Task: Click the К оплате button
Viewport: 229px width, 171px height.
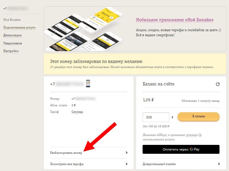Action: 198,116
